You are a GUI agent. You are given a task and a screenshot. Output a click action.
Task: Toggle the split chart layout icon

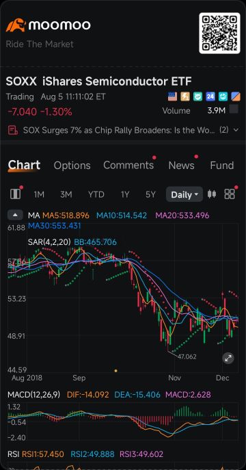15,194
